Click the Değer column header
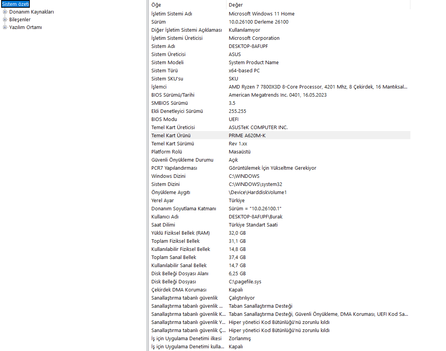The image size is (446, 351). (x=318, y=5)
